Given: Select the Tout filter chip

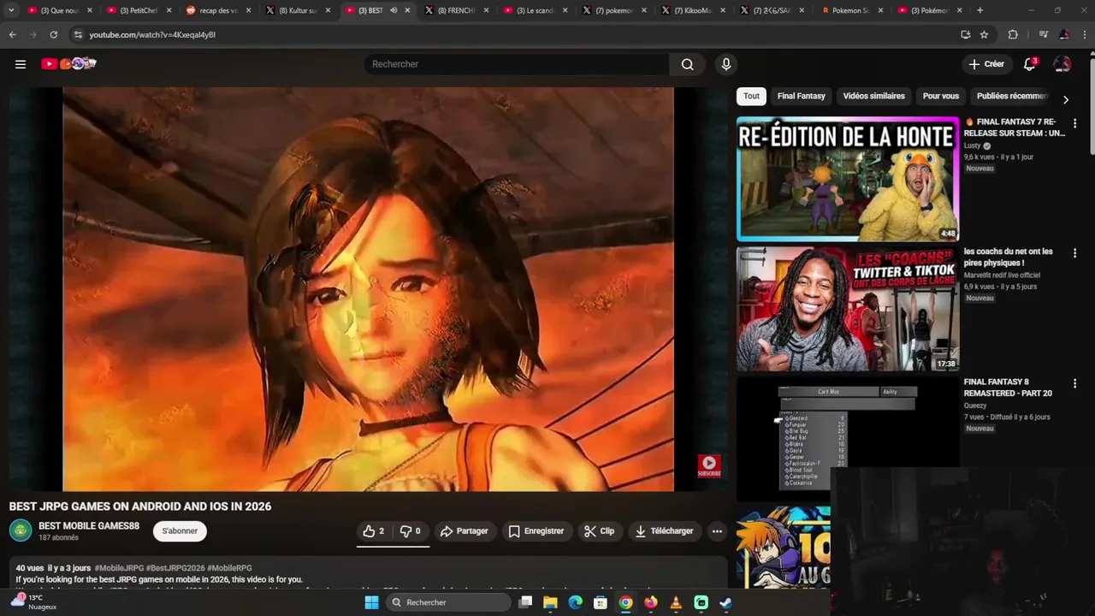Looking at the screenshot, I should pyautogui.click(x=751, y=96).
